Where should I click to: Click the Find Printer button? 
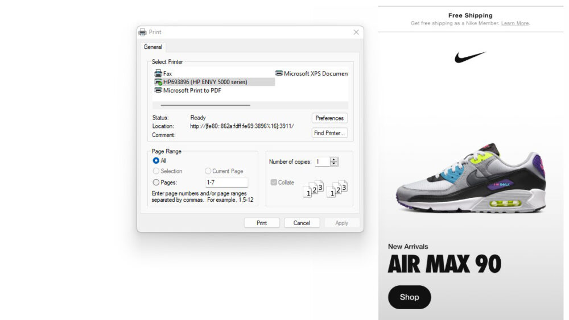coord(329,133)
